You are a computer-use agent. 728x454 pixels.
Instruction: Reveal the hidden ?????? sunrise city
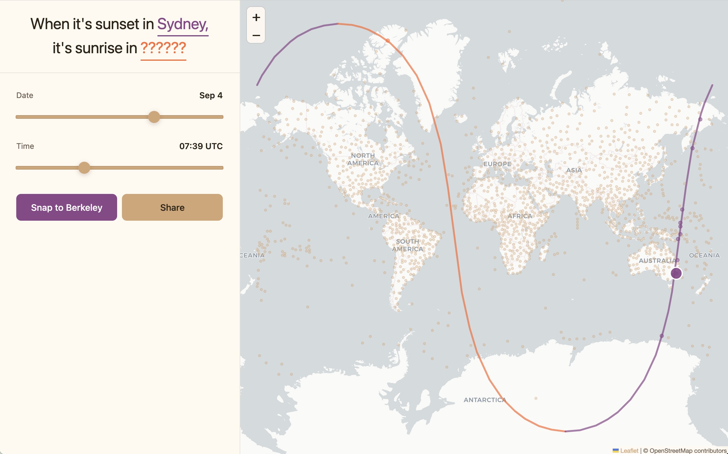tap(163, 48)
